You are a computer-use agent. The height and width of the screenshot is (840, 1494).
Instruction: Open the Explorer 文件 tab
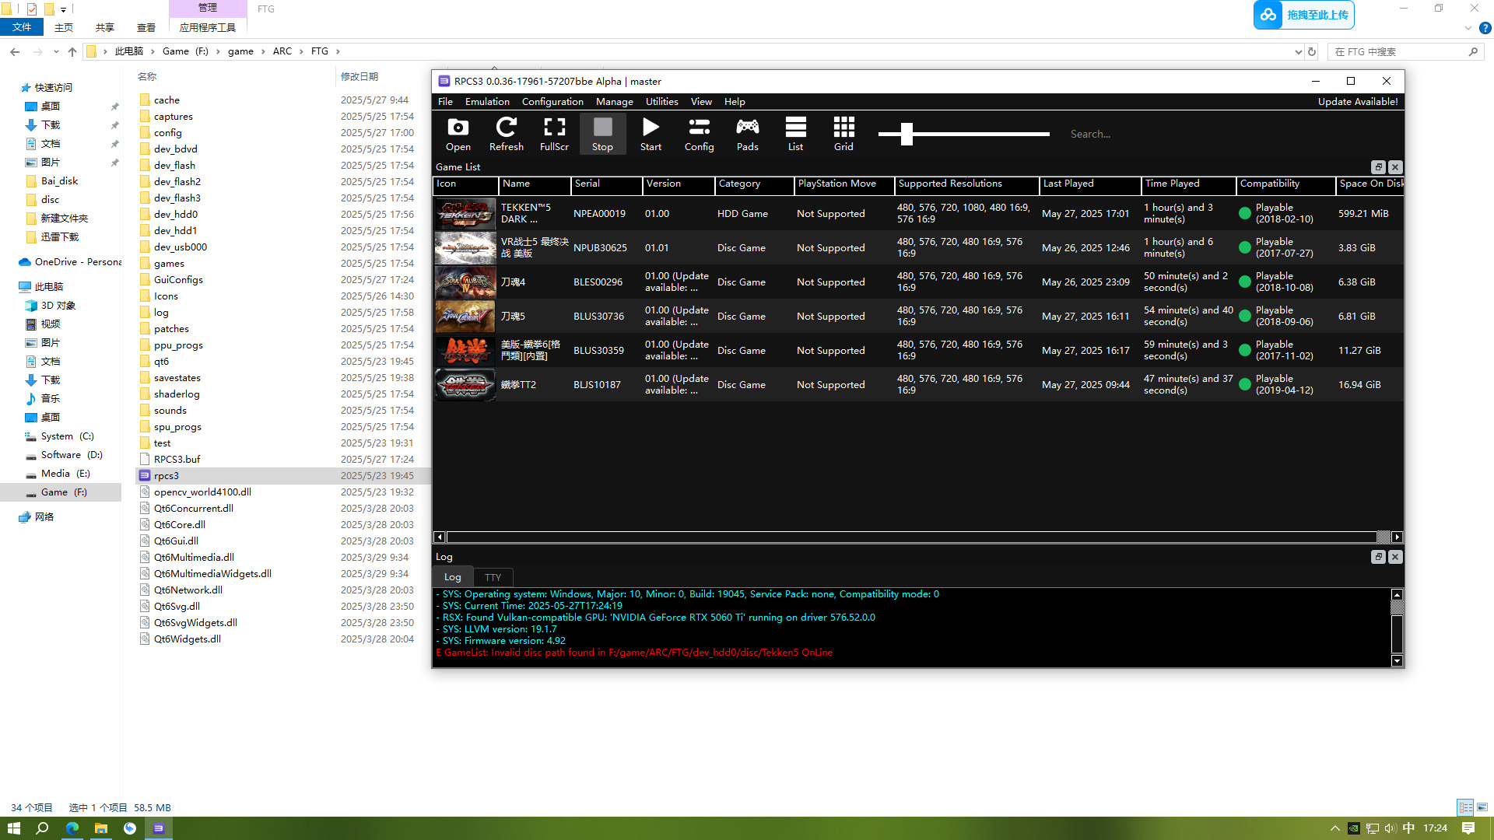click(22, 27)
